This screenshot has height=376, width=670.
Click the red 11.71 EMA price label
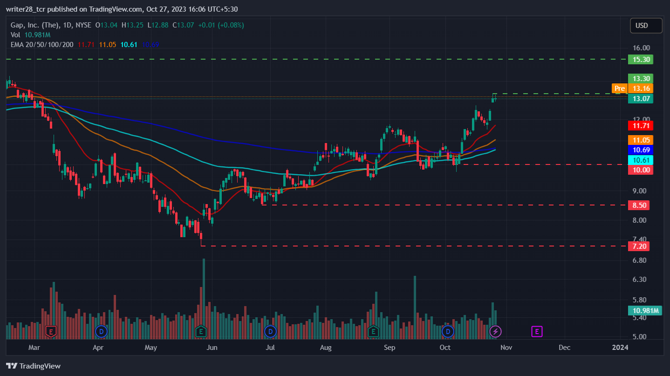pos(641,125)
